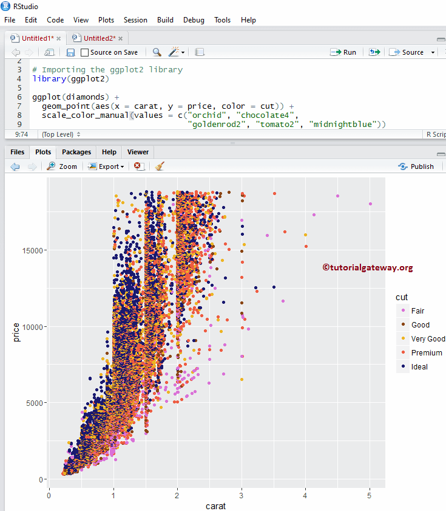Open Find/Replace magnifier in editor toolbar
Screen dimensions: 446x511
pos(157,52)
